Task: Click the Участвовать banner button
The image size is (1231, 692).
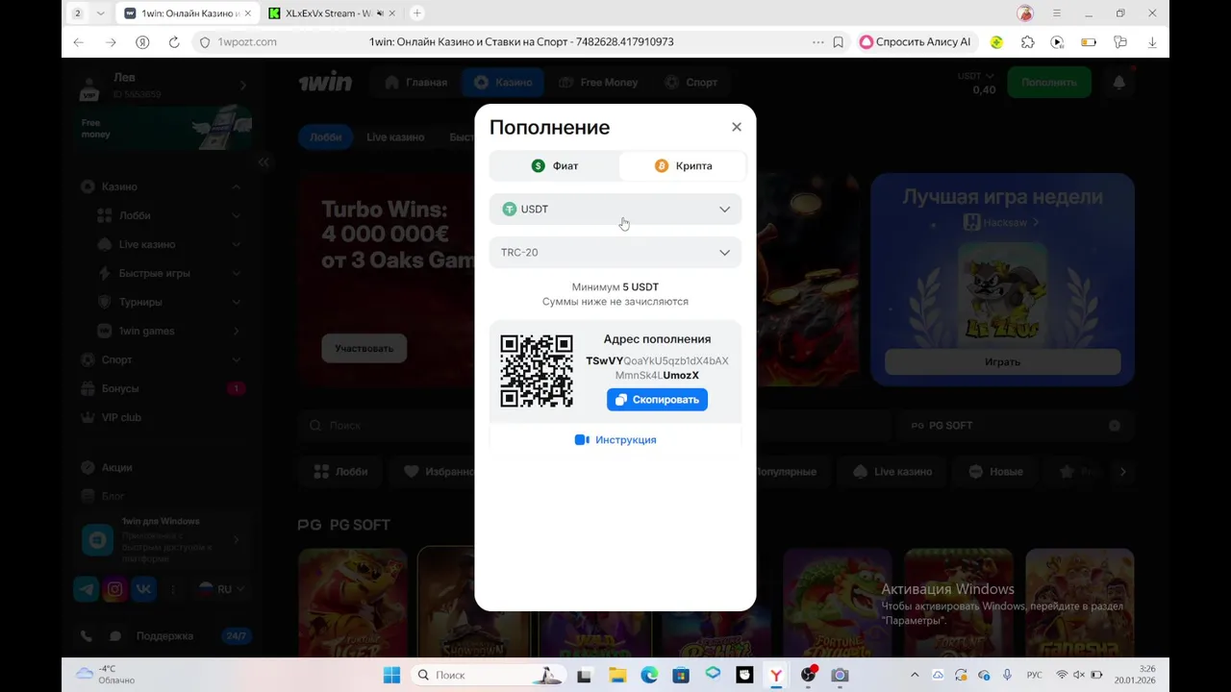Action: coord(364,348)
